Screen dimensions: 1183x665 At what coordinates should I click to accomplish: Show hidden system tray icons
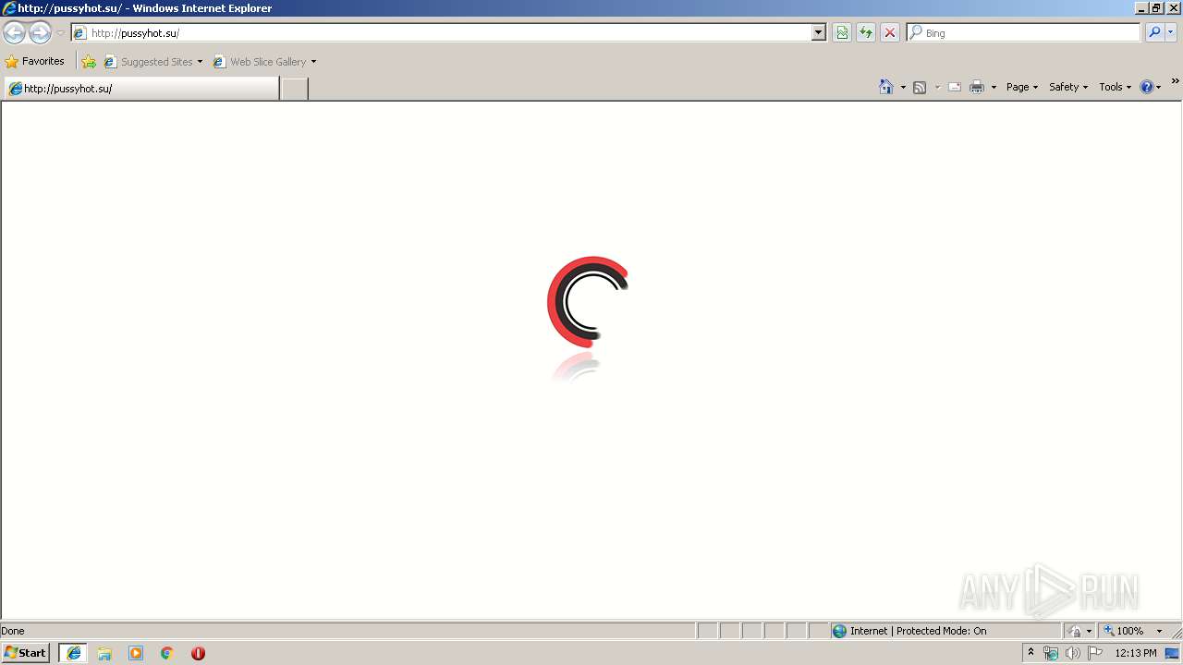[x=1031, y=653]
